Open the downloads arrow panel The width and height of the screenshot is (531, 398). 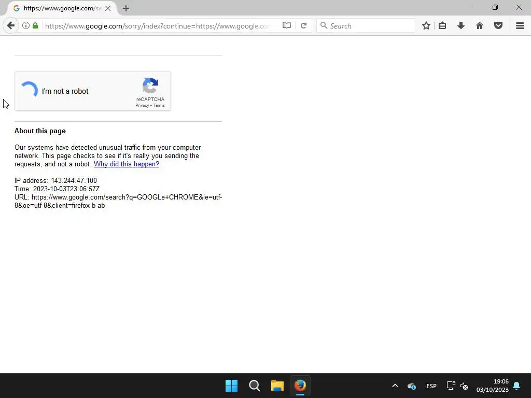[x=461, y=26]
